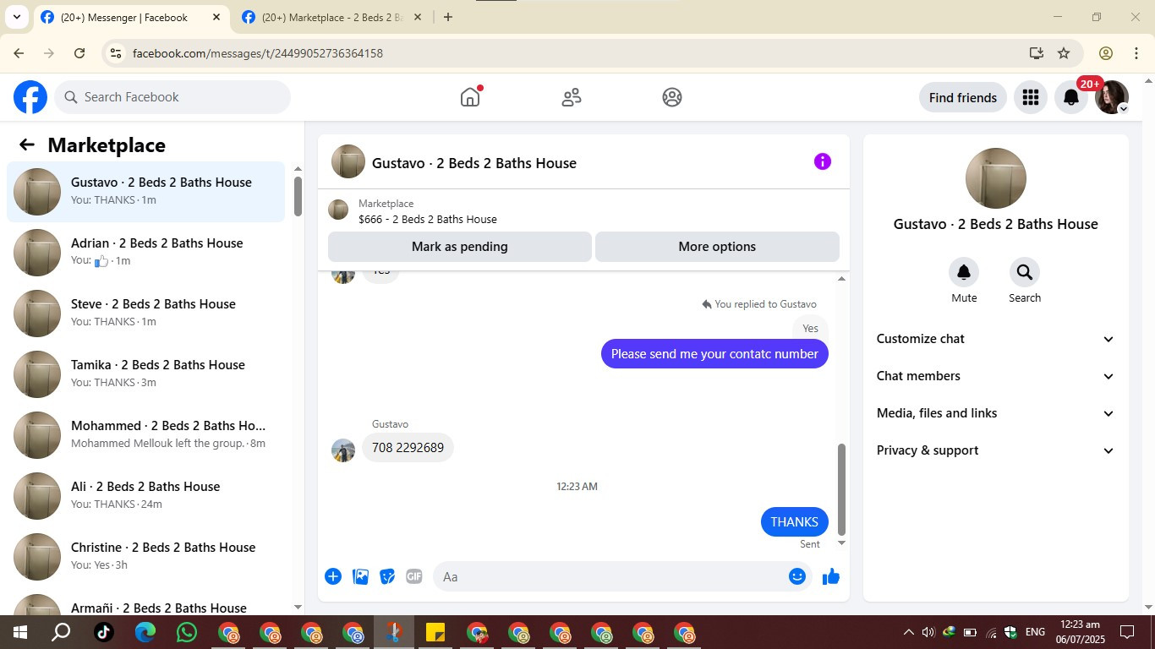View site information icon in address bar
The width and height of the screenshot is (1155, 649).
117,53
